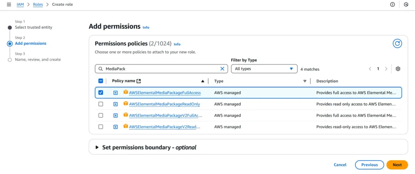Click the hexagon settings icon at top right
The height and width of the screenshot is (174, 415).
(x=406, y=4)
